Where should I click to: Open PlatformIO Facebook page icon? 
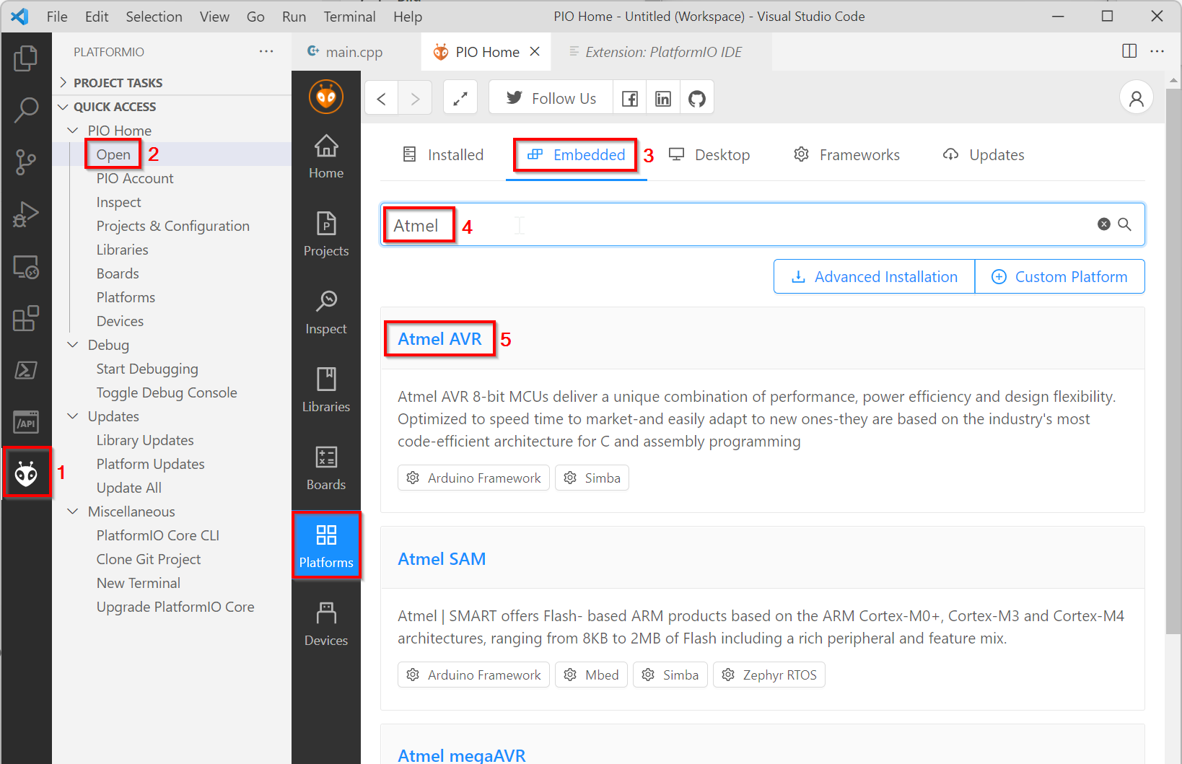coord(630,98)
